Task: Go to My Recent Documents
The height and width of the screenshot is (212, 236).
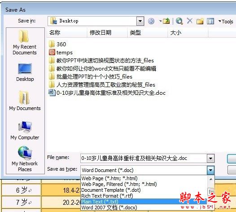Action: 25,43
